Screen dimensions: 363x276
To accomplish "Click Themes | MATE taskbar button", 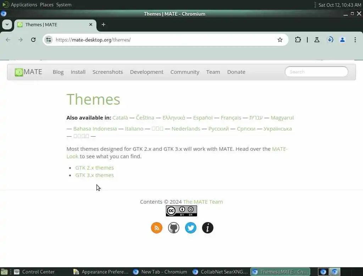I will (x=280, y=272).
